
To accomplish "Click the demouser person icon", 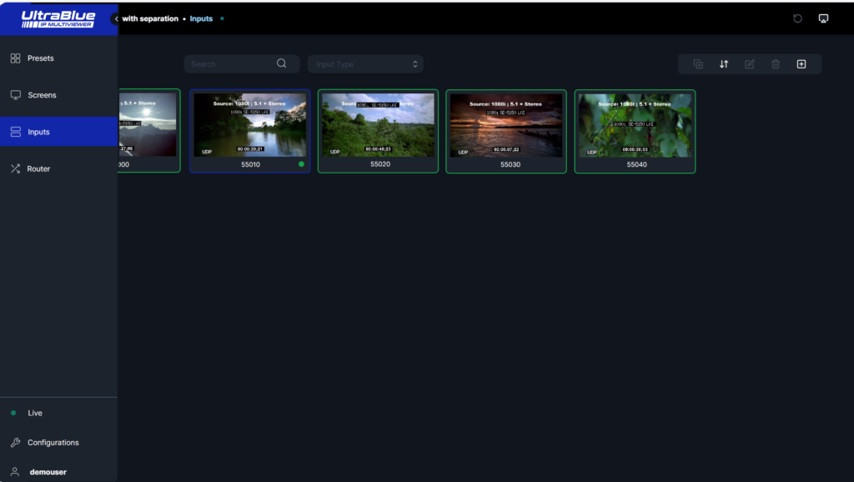I will (x=15, y=472).
